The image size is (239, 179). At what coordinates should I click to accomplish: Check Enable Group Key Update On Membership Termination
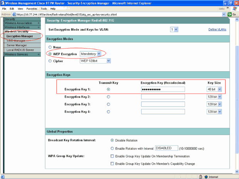[x=112, y=156]
